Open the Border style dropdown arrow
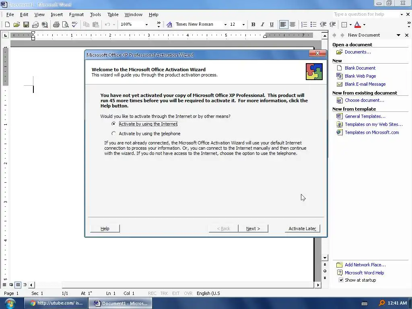Viewport: 412px width, 309px height. (350, 25)
